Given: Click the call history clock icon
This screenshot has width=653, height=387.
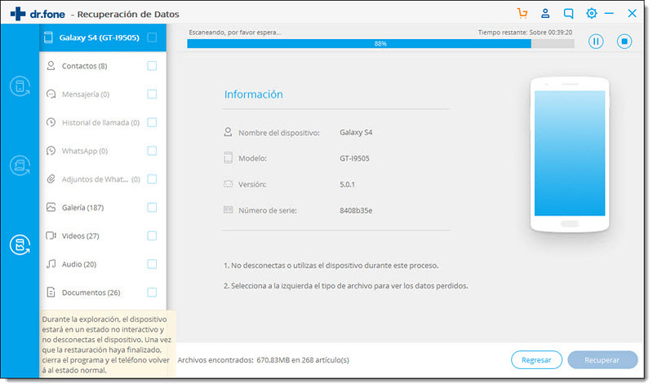Looking at the screenshot, I should [x=51, y=122].
